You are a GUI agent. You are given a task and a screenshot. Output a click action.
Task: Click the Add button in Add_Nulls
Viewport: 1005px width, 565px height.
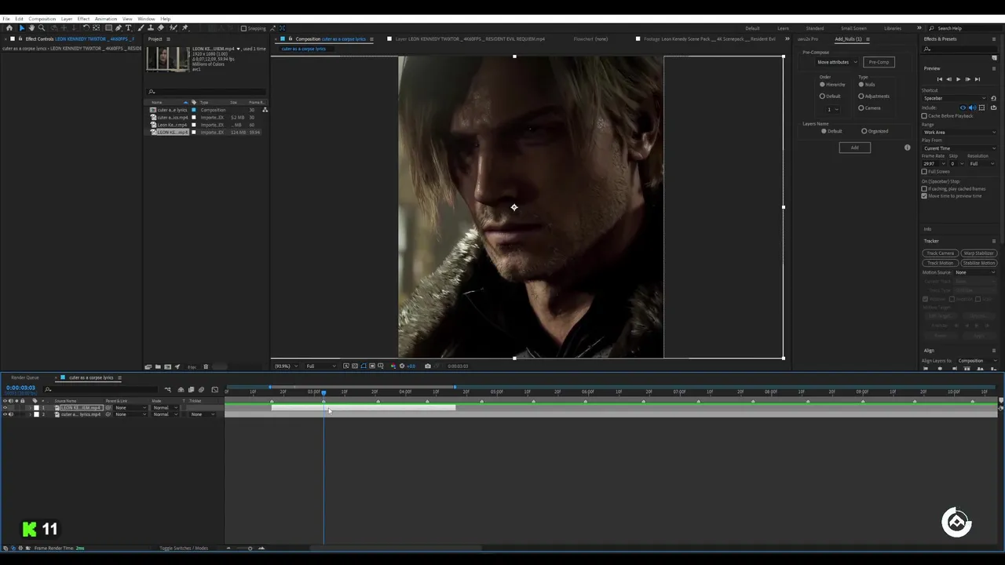[855, 148]
